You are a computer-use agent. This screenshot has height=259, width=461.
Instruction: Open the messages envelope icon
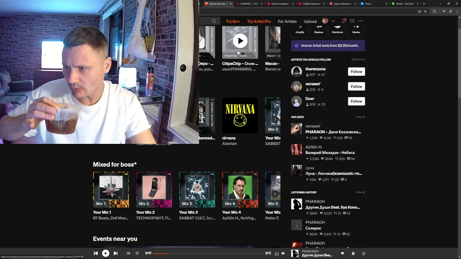tap(352, 21)
